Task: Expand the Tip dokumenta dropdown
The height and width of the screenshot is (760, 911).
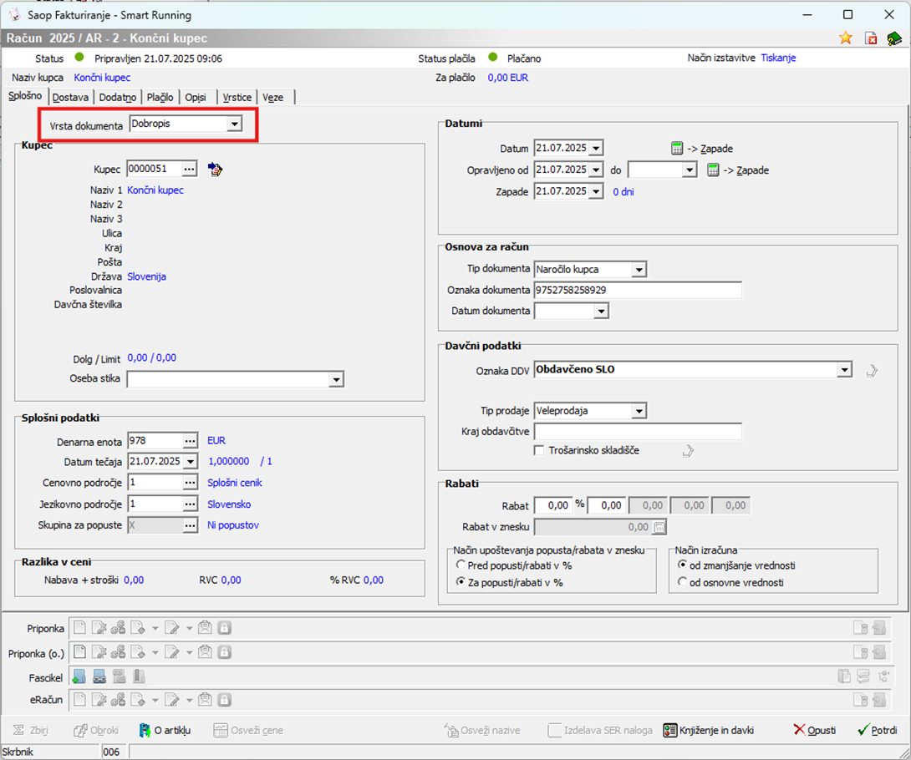Action: [x=639, y=270]
